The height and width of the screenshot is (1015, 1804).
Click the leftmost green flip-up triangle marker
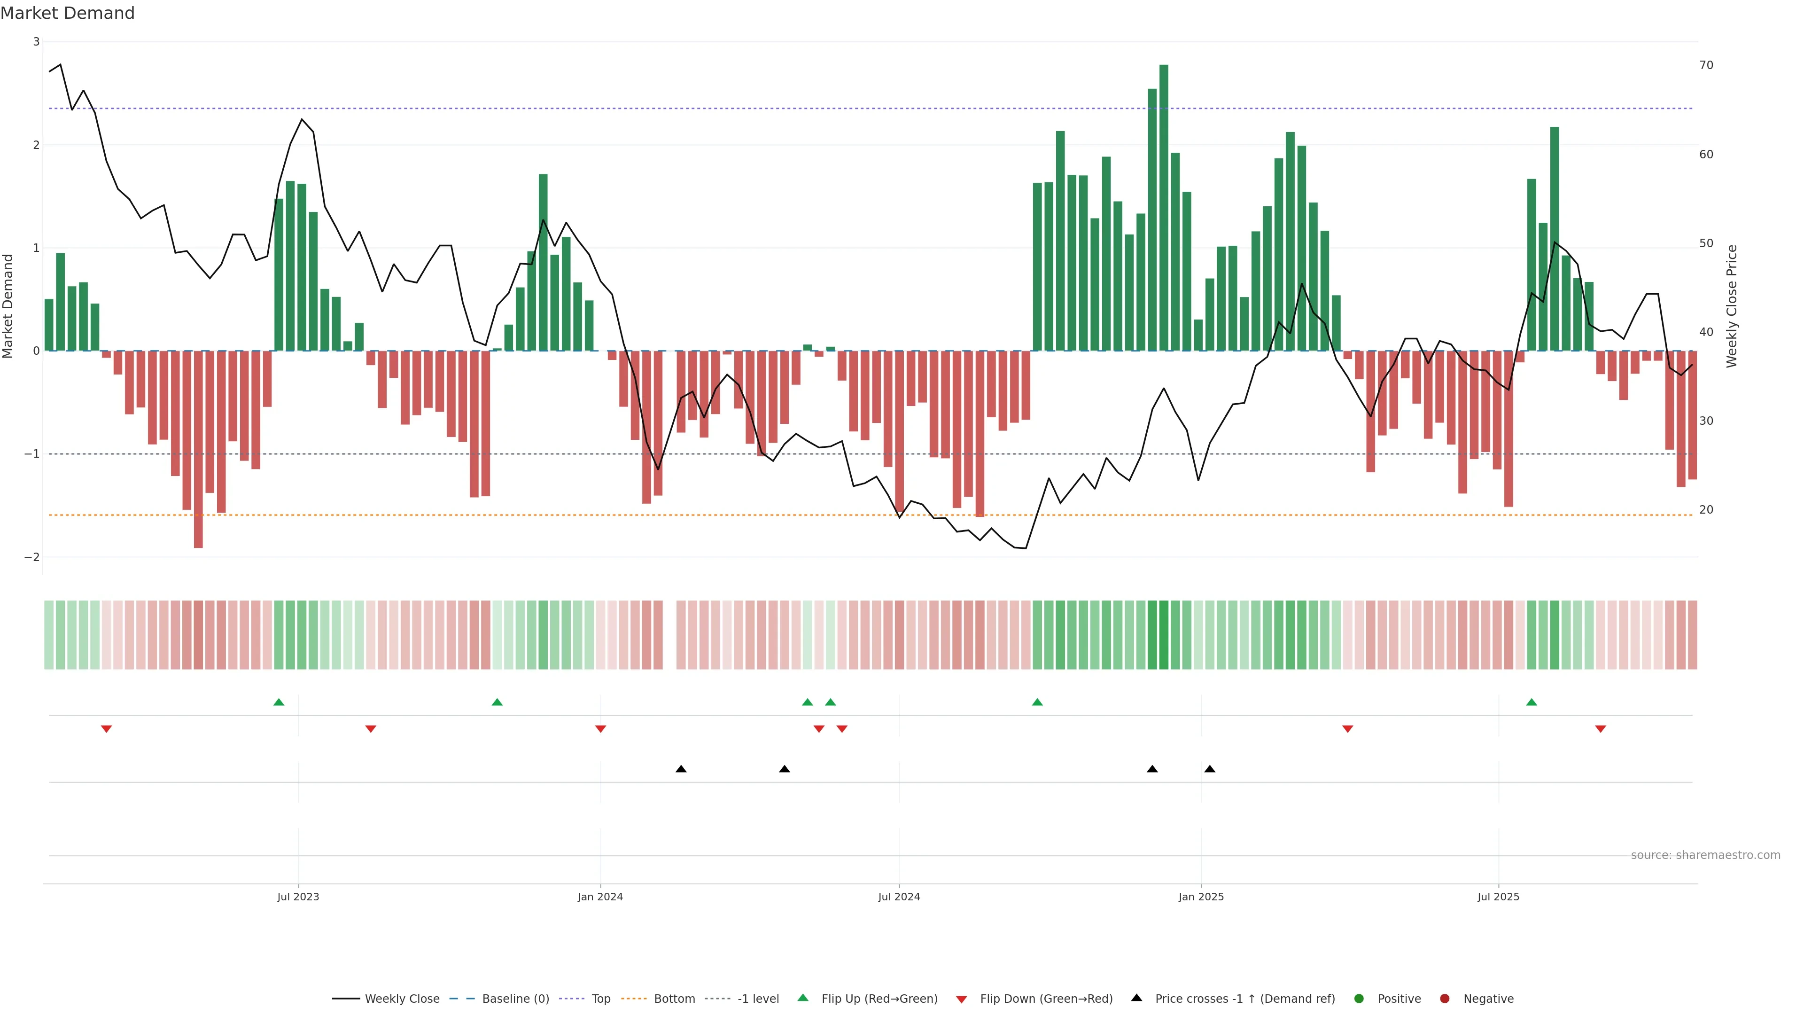coord(279,702)
